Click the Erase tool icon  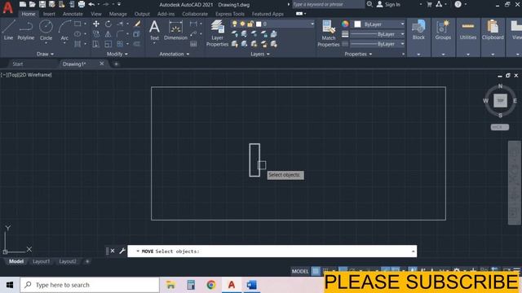(137, 24)
